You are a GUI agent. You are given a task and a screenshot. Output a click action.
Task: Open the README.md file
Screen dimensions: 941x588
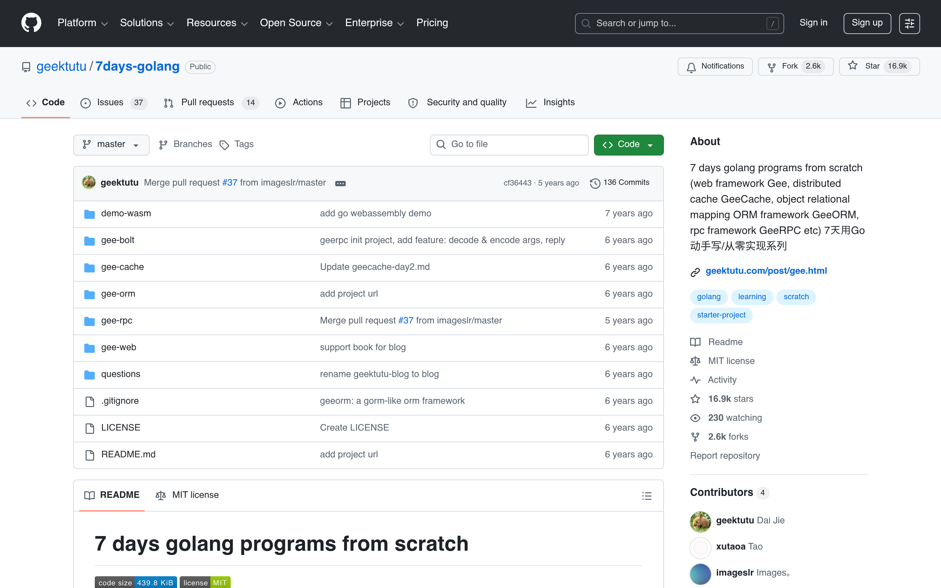click(128, 455)
